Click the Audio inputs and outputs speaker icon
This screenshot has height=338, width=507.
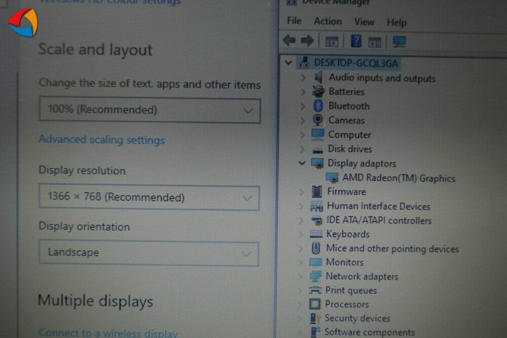318,77
